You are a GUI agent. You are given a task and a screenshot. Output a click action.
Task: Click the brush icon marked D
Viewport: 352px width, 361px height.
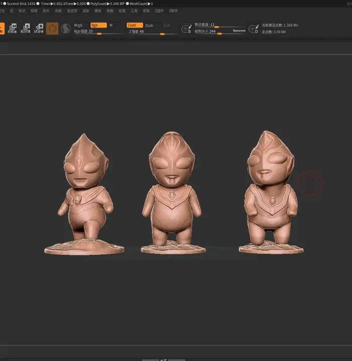coord(253,29)
